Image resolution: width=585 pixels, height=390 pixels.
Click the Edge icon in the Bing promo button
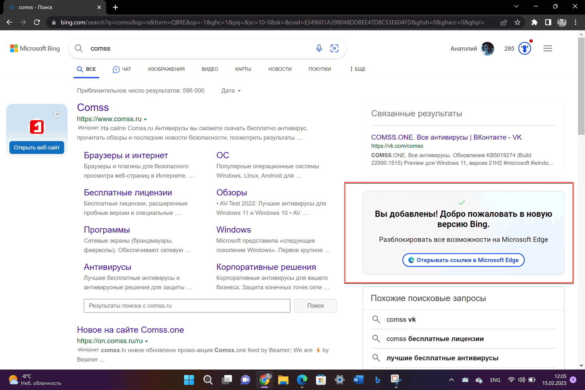[411, 260]
